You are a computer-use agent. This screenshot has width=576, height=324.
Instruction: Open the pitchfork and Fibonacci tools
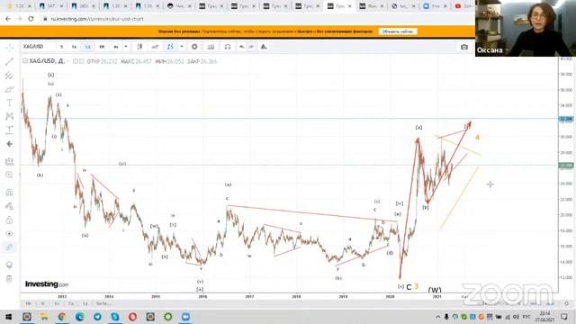pos(9,76)
